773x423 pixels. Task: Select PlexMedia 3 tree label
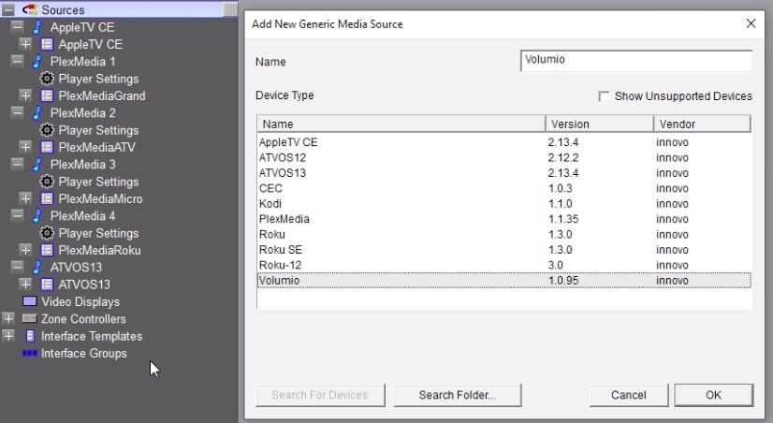click(82, 164)
